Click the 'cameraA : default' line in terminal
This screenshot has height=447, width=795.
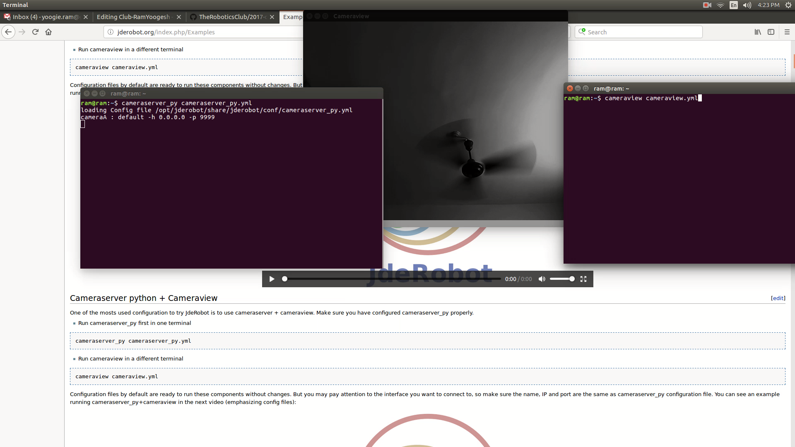click(148, 117)
